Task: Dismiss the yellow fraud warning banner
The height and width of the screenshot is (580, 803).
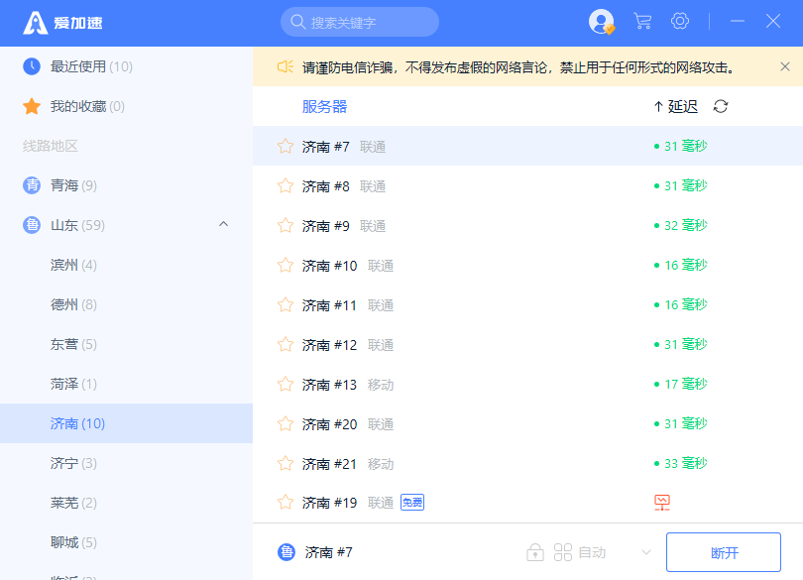Action: pos(785,66)
